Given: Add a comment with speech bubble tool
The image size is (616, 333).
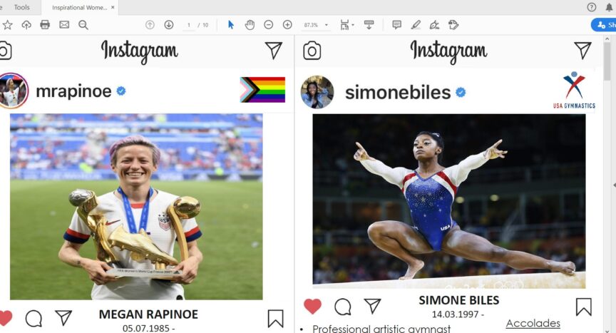Looking at the screenshot, I should point(397,25).
